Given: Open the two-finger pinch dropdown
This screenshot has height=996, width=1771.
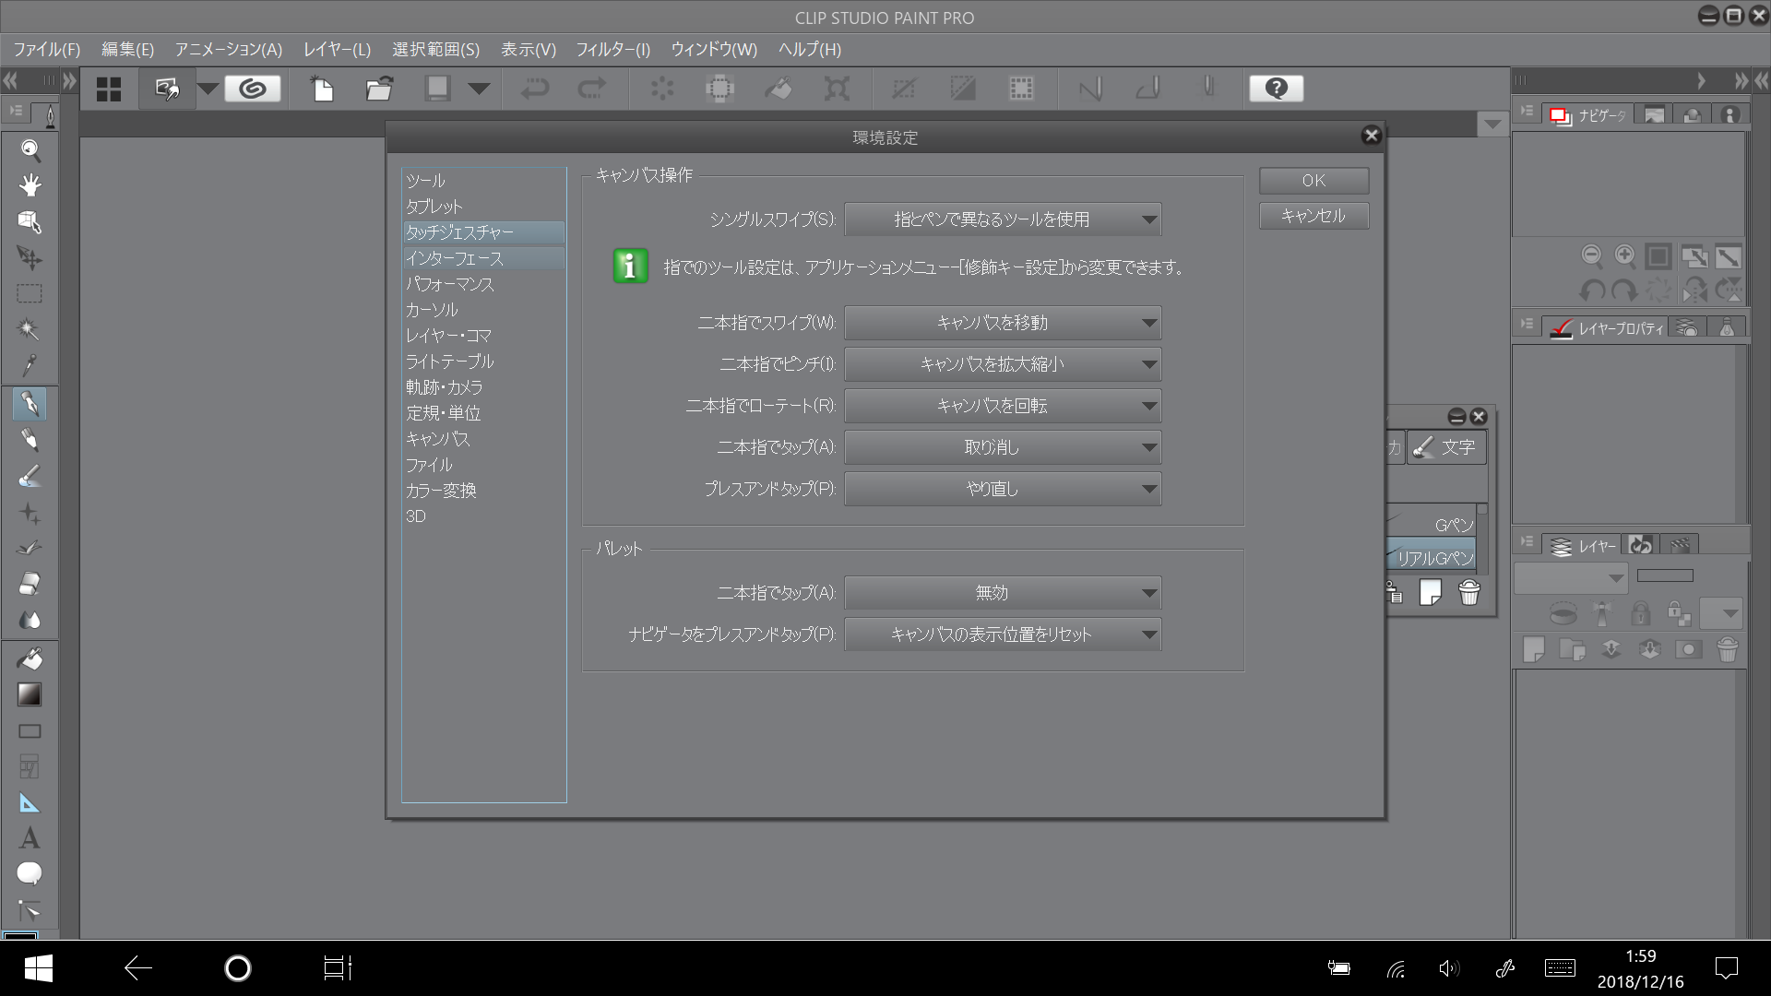Looking at the screenshot, I should [x=1002, y=364].
